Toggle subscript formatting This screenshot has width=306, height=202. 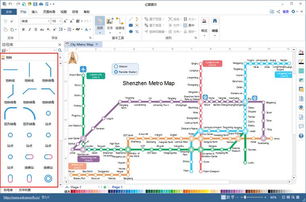coord(48,29)
